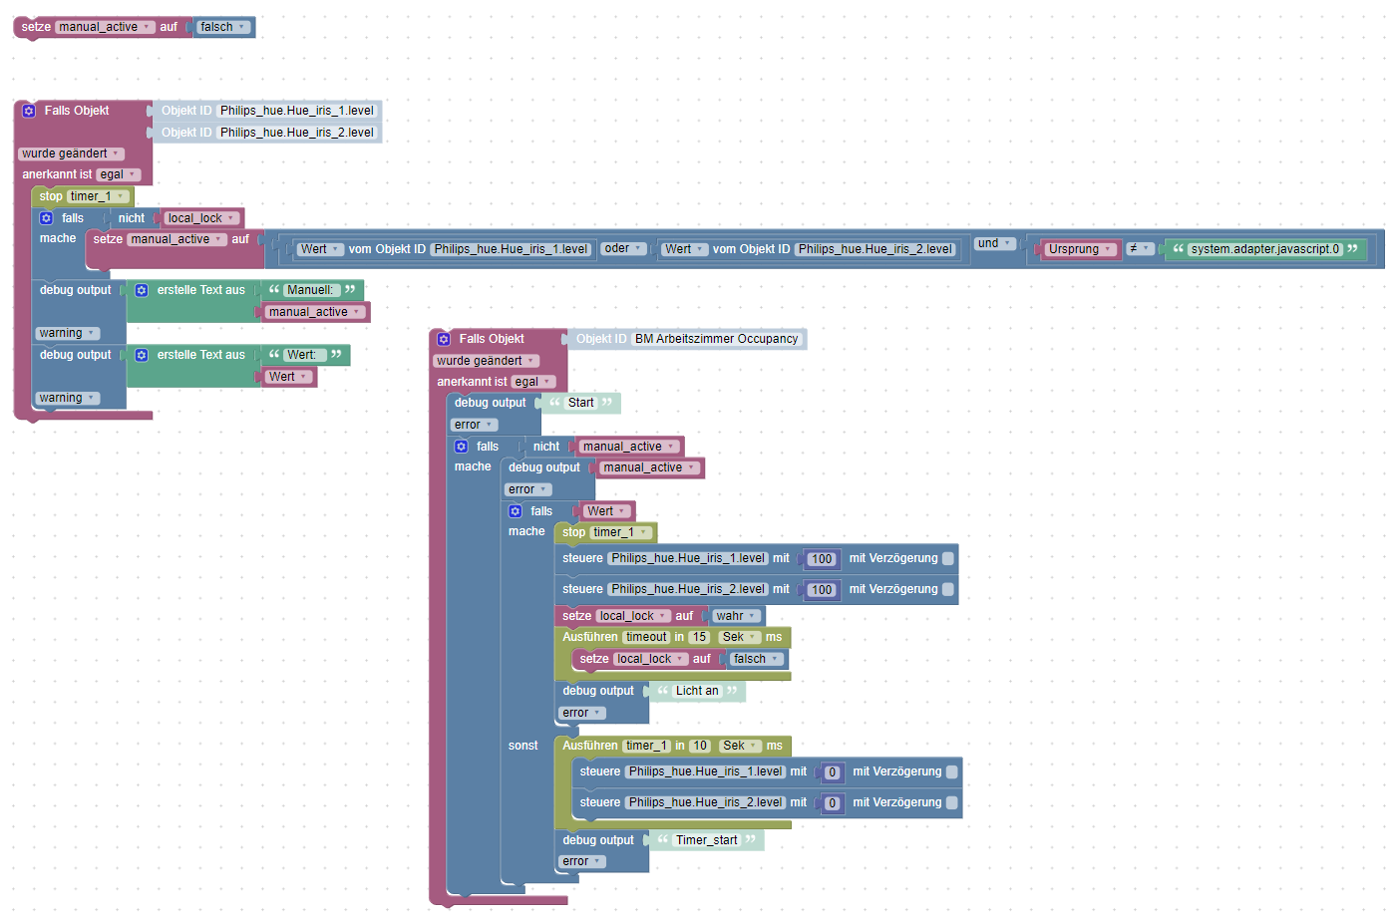Open gear on 'erstelle Text aus' Wert block

142,355
